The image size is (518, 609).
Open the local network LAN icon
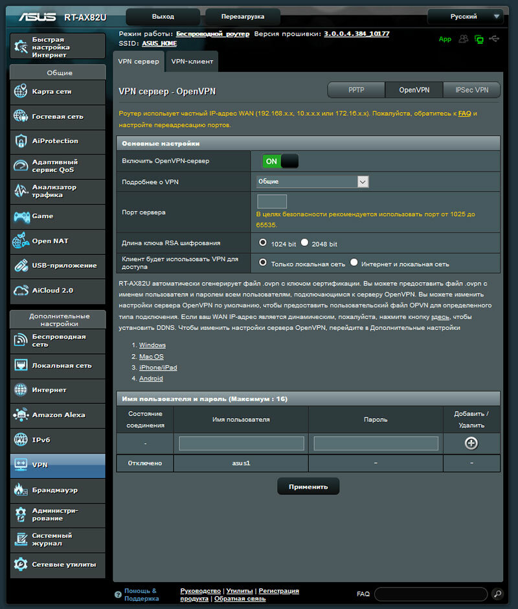click(x=21, y=365)
